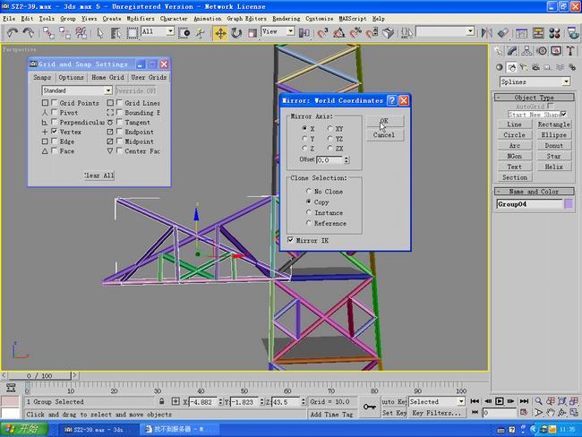The width and height of the screenshot is (582, 437).
Task: Click the time slider 0 / 100 handle
Action: pyautogui.click(x=39, y=375)
